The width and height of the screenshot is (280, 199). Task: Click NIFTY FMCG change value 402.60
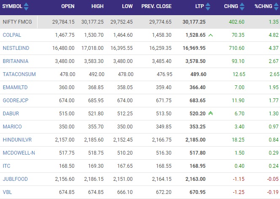tap(237, 22)
